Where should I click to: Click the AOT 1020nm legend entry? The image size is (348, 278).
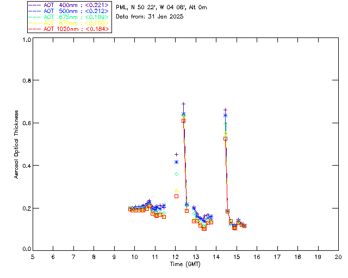coord(69,29)
